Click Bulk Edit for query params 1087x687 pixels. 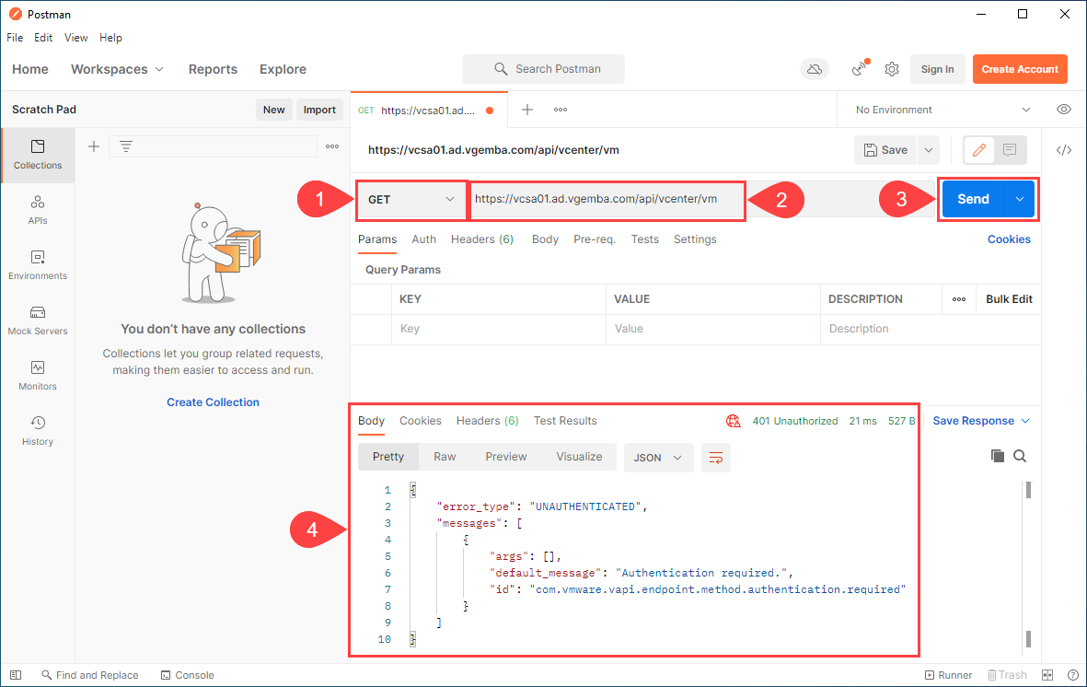click(1009, 299)
